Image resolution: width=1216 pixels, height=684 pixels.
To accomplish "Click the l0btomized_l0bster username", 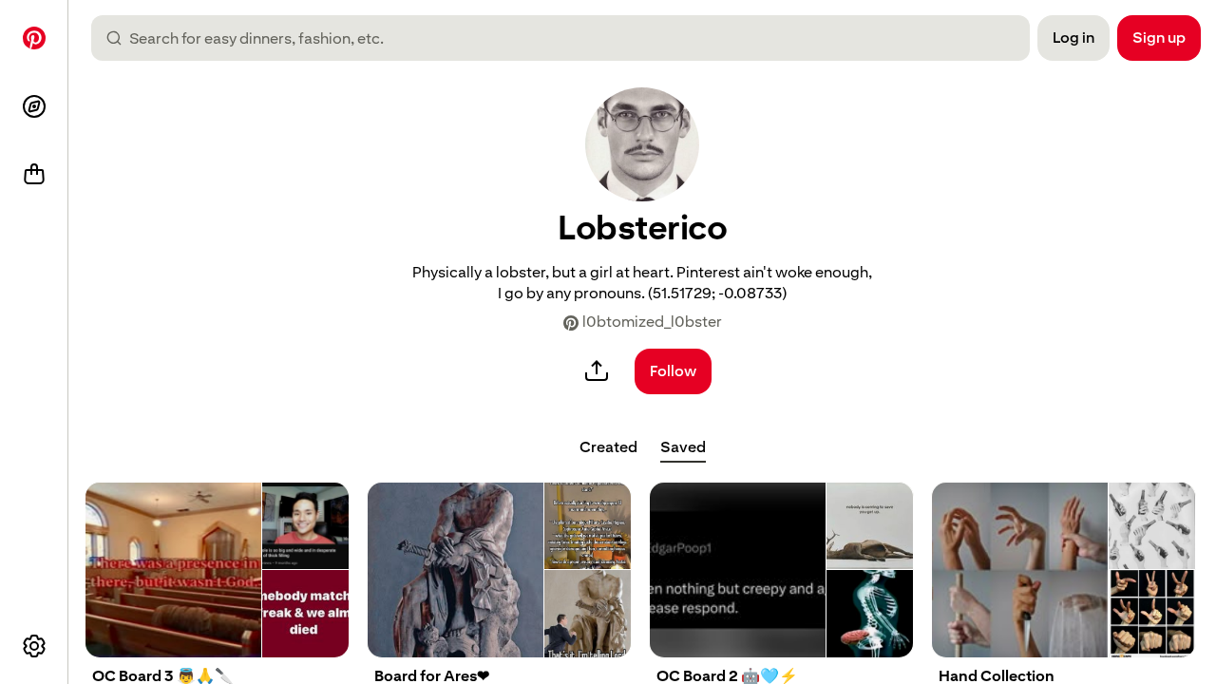I will (x=652, y=322).
